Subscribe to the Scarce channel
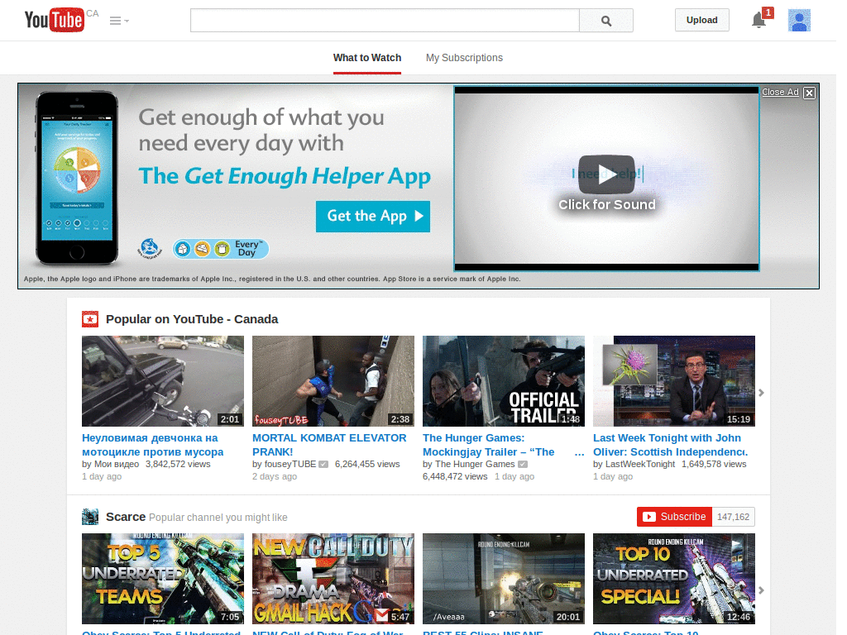This screenshot has width=847, height=635. click(675, 517)
